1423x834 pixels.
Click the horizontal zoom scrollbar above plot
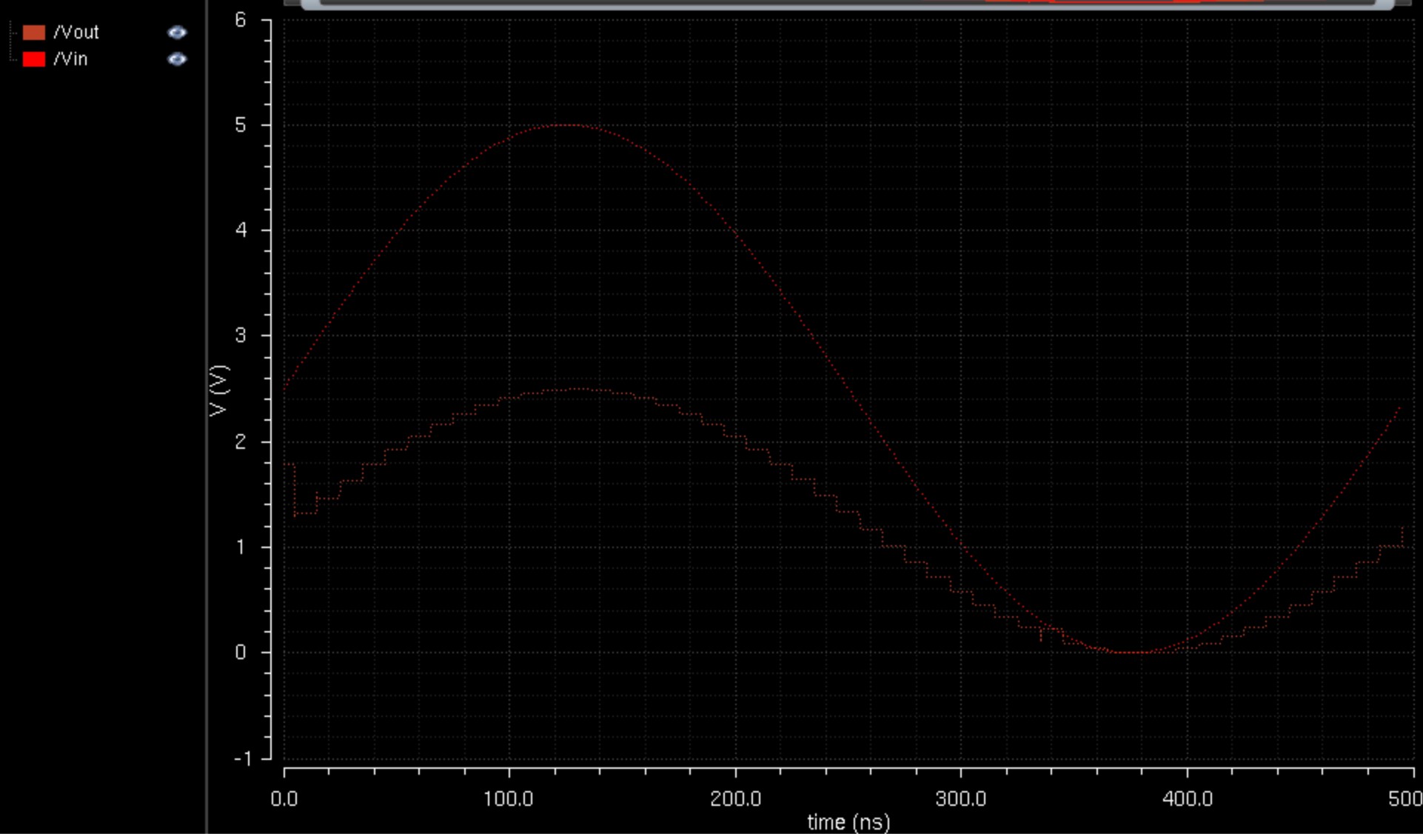pos(847,4)
